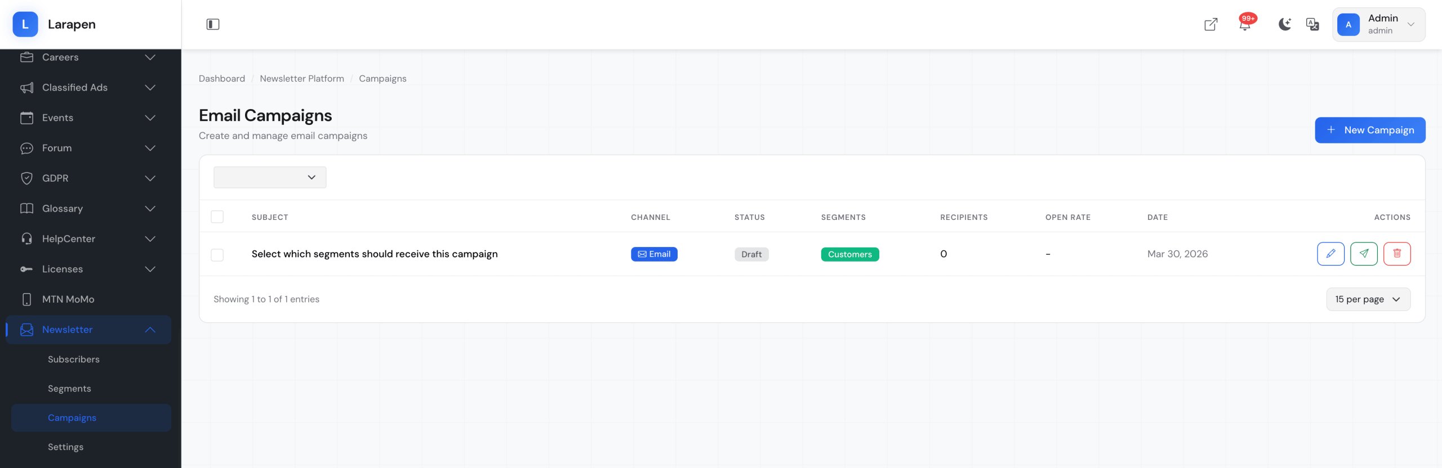Open the 15 per page dropdown
This screenshot has height=468, width=1442.
pyautogui.click(x=1368, y=299)
